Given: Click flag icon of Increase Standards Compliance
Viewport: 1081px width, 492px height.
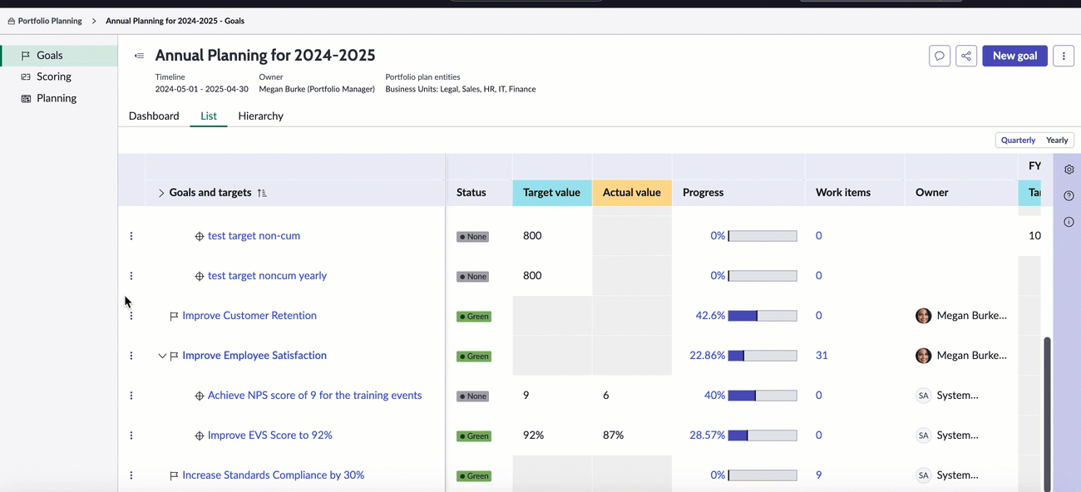Looking at the screenshot, I should pyautogui.click(x=174, y=476).
